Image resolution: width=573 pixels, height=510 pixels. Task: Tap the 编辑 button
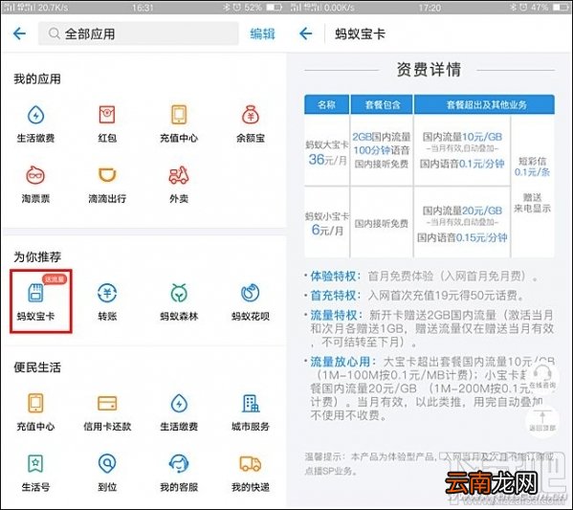click(262, 33)
